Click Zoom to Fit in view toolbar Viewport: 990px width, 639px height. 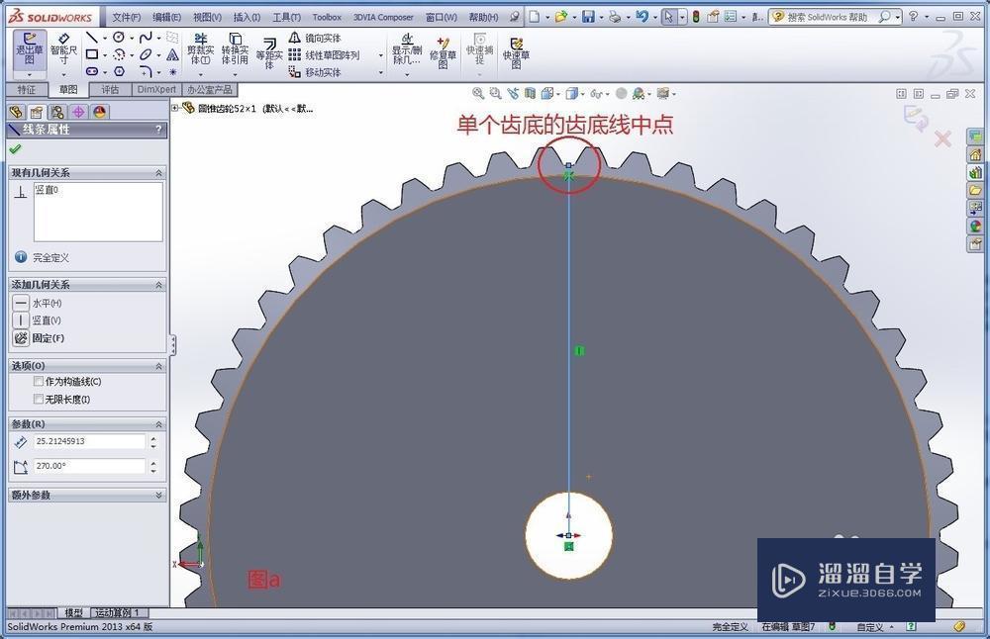[x=478, y=93]
